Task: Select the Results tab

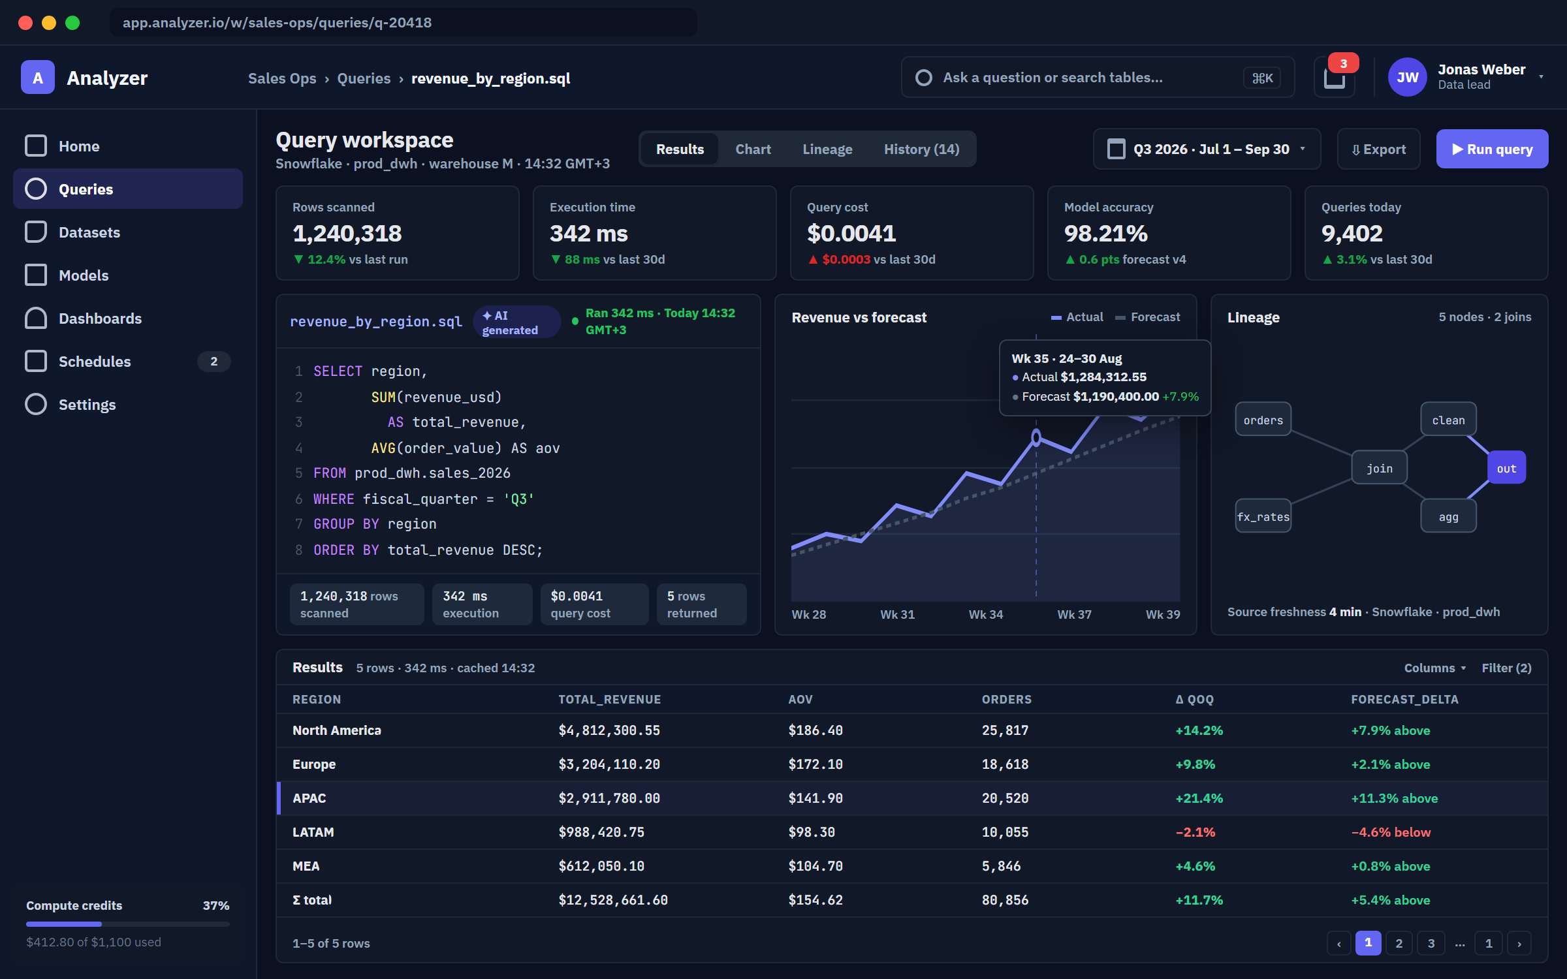Action: point(680,149)
